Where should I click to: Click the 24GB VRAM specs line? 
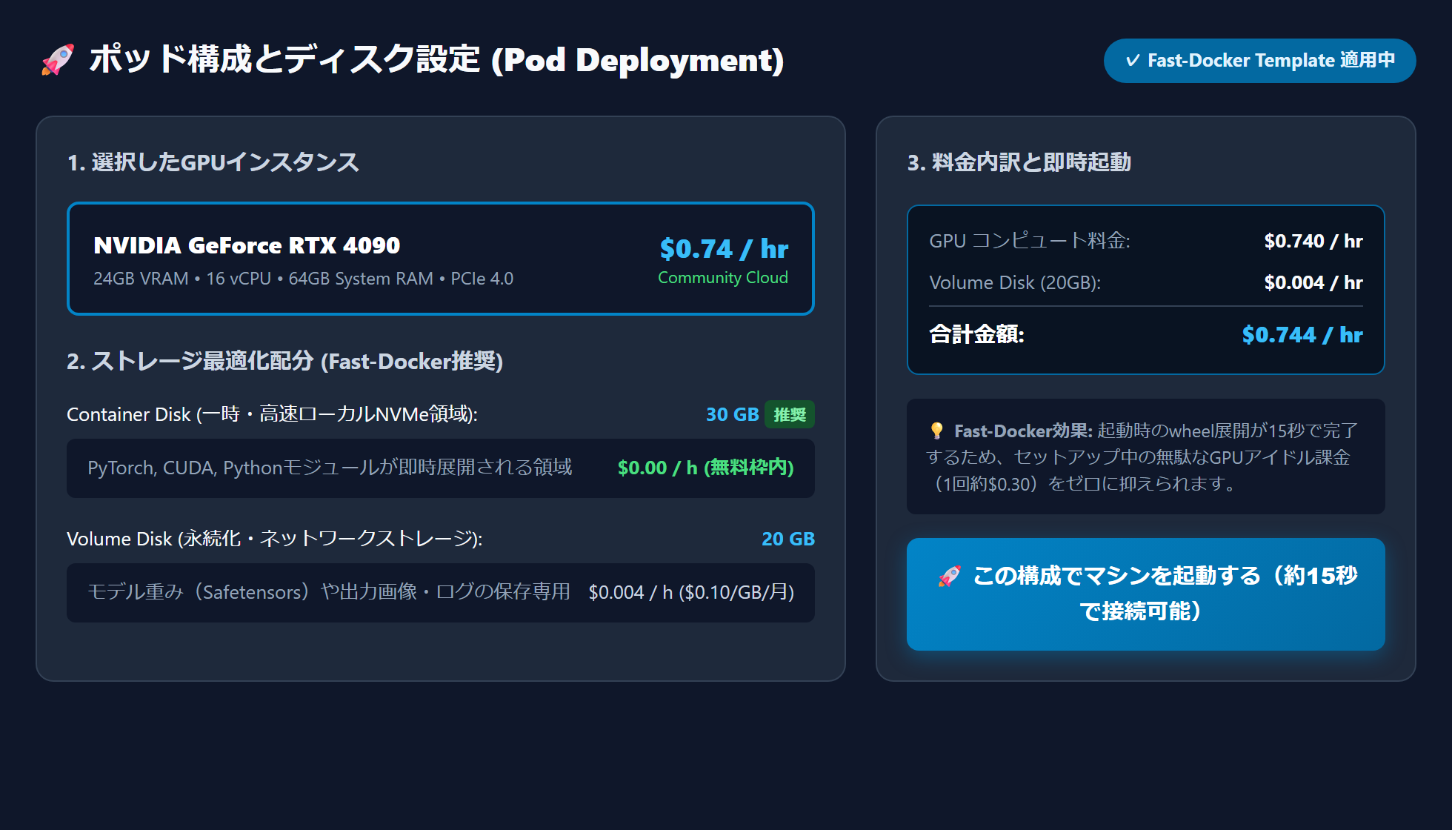(303, 279)
